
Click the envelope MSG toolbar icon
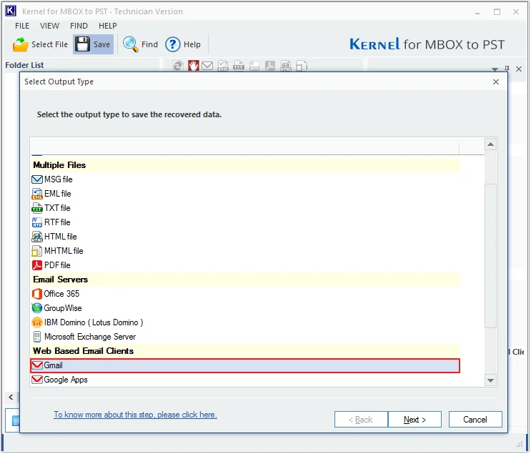pyautogui.click(x=207, y=66)
